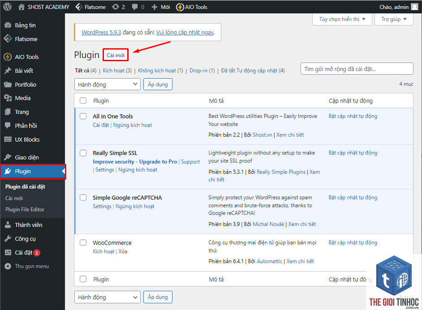Viewport: 422px width, 310px height.
Task: Click Cài mới button beside Plugin heading
Action: coord(116,55)
